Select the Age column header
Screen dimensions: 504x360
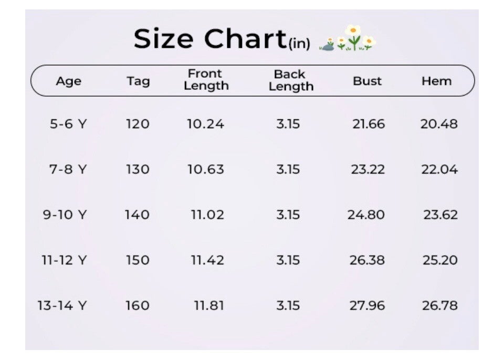68,81
